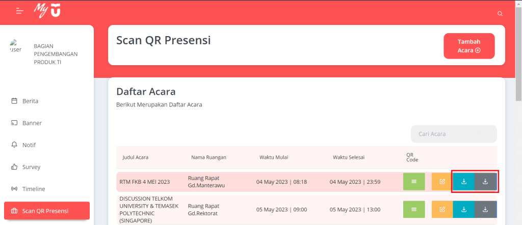The image size is (522, 225).
Task: Open the Notif sidebar item
Action: coord(29,145)
